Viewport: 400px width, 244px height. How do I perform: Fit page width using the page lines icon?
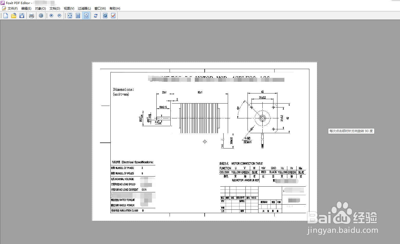pyautogui.click(x=78, y=16)
